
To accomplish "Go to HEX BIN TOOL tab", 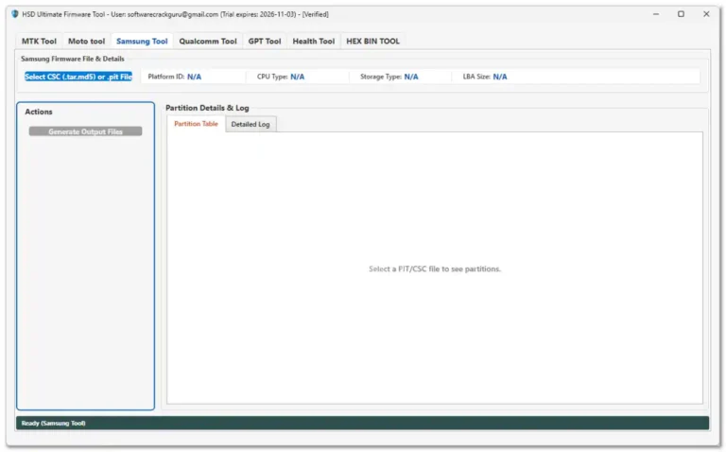I will [x=372, y=42].
